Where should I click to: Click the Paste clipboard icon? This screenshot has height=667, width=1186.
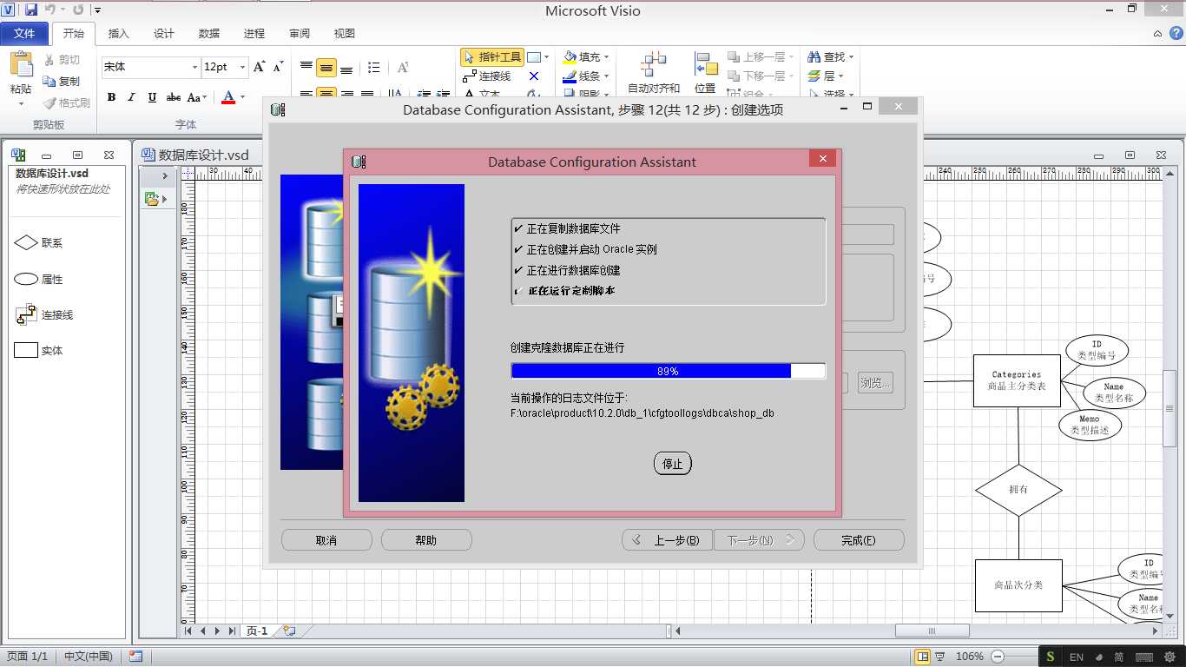point(21,65)
